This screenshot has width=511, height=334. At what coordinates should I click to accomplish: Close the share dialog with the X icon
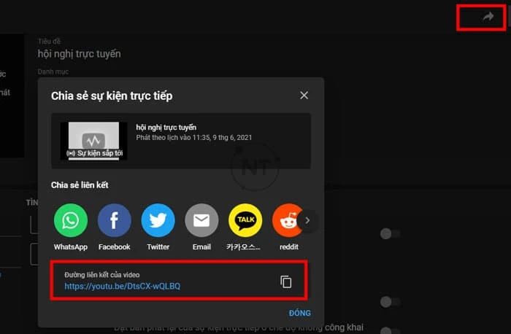click(304, 96)
